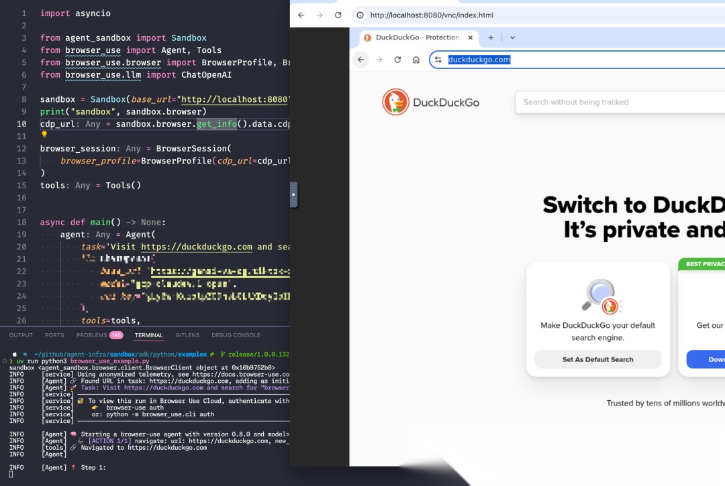The width and height of the screenshot is (725, 486).
Task: Click release/1.0.0.132 branch name in terminal
Action: point(258,355)
